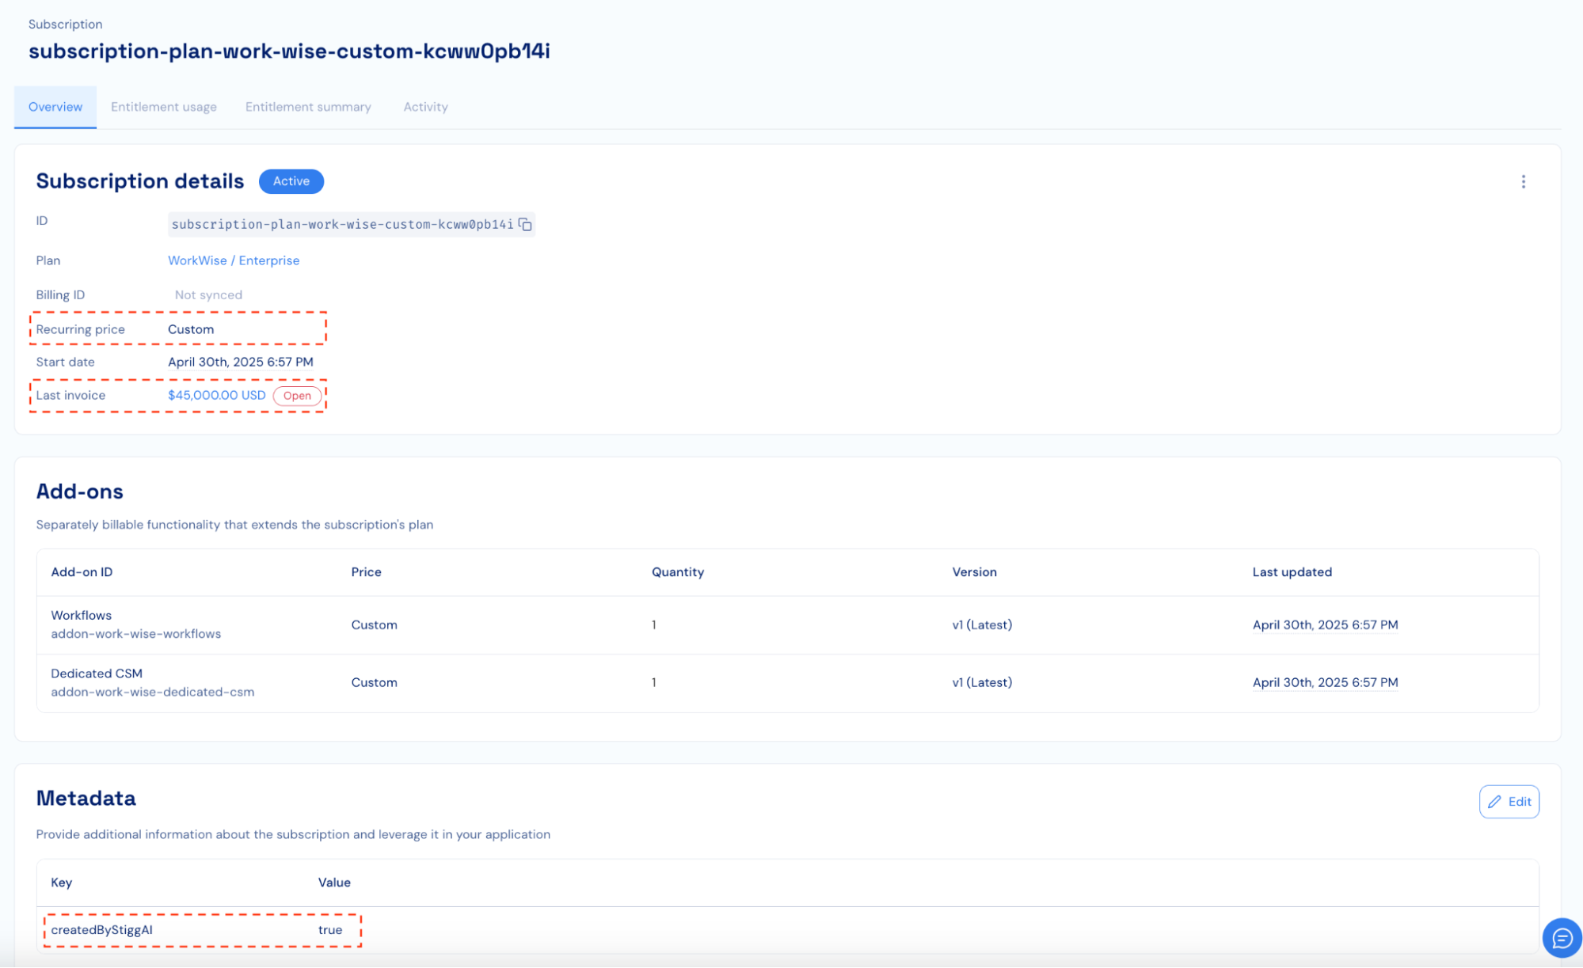Open the $45,000.00 USD last invoice link

pyautogui.click(x=216, y=395)
